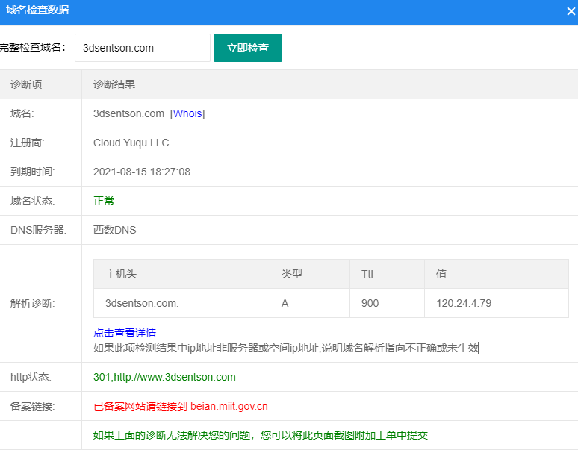Click the 西数DNS server value
Screen dimensions: 578x468
115,230
